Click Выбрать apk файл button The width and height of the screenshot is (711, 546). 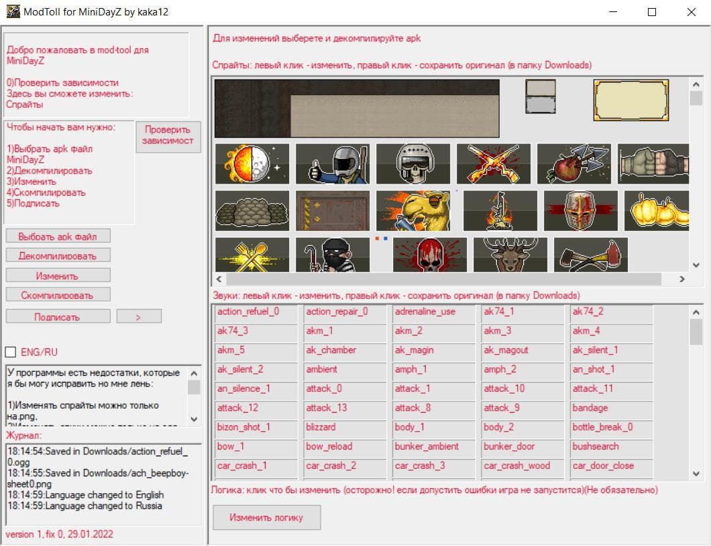click(58, 236)
